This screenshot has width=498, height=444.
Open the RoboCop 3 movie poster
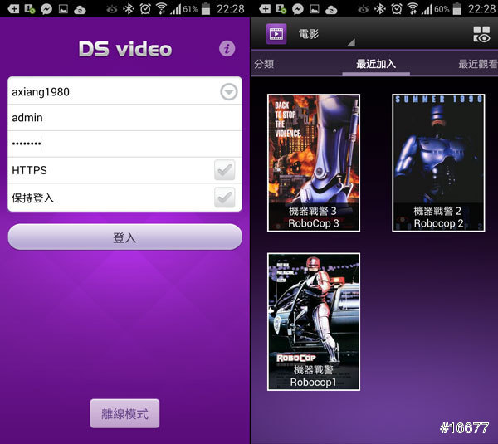click(314, 163)
